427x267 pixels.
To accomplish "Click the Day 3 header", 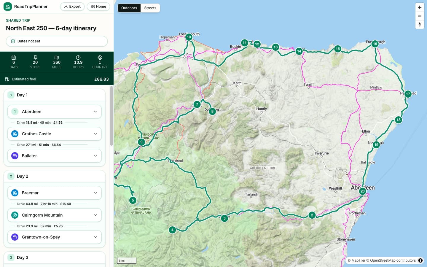I will pyautogui.click(x=55, y=258).
